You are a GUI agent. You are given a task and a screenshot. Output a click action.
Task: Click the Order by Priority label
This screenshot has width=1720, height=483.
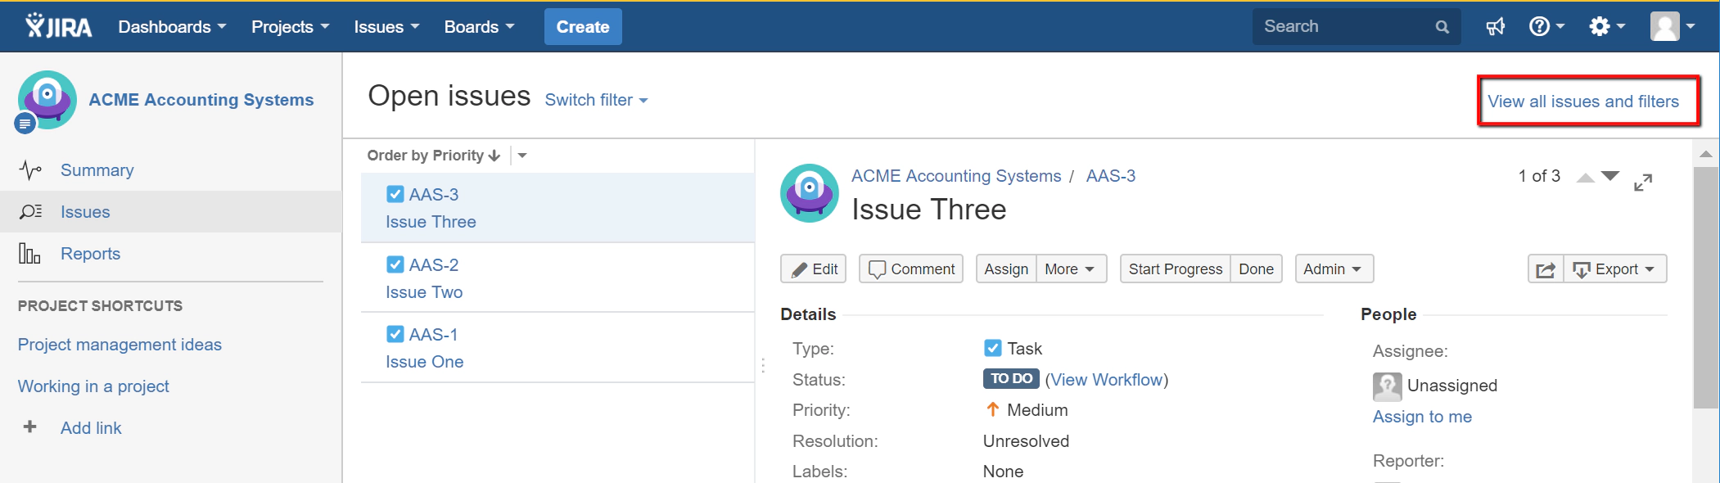coord(425,156)
